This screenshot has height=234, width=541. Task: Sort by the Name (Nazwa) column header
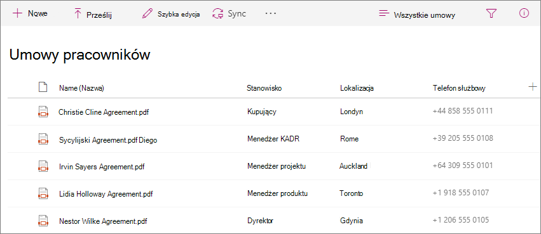pos(81,88)
